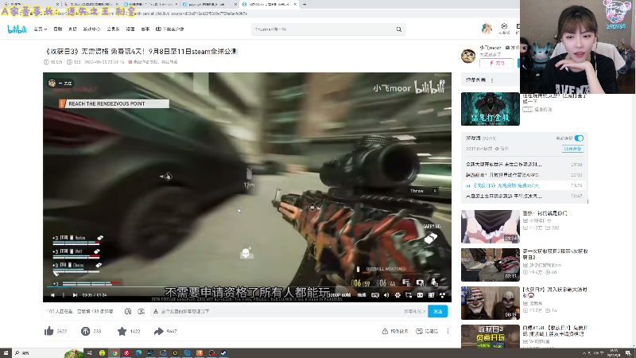Share the video with arrow icon
Viewport: 636px width, 358px height.
coord(158,331)
